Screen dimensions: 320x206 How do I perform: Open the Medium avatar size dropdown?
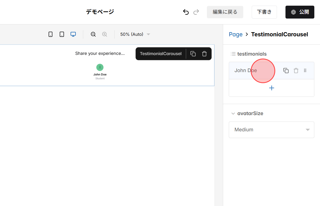click(271, 130)
